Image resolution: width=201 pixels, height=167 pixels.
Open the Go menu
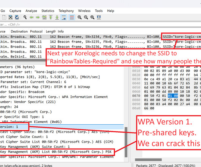coord(3,11)
